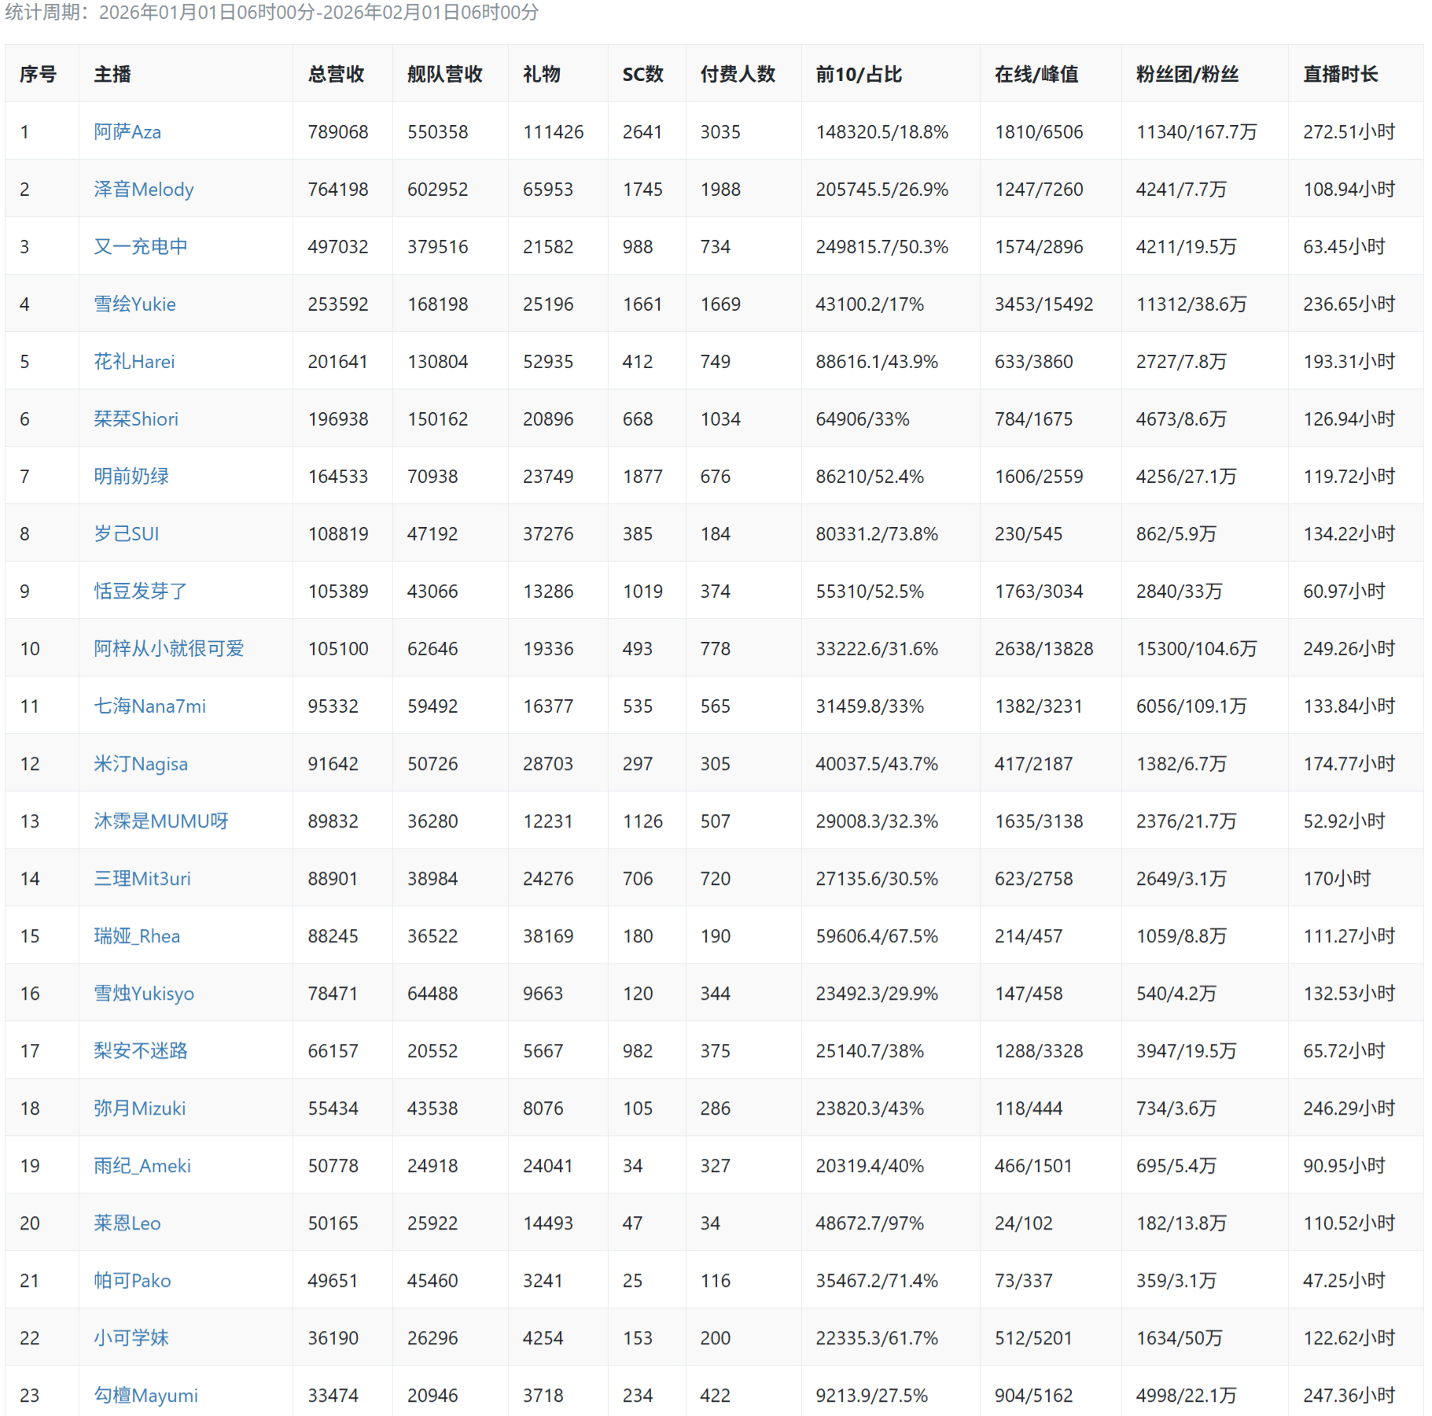1432x1416 pixels.
Task: Click 岁己SUI streamer name
Action: (x=126, y=534)
